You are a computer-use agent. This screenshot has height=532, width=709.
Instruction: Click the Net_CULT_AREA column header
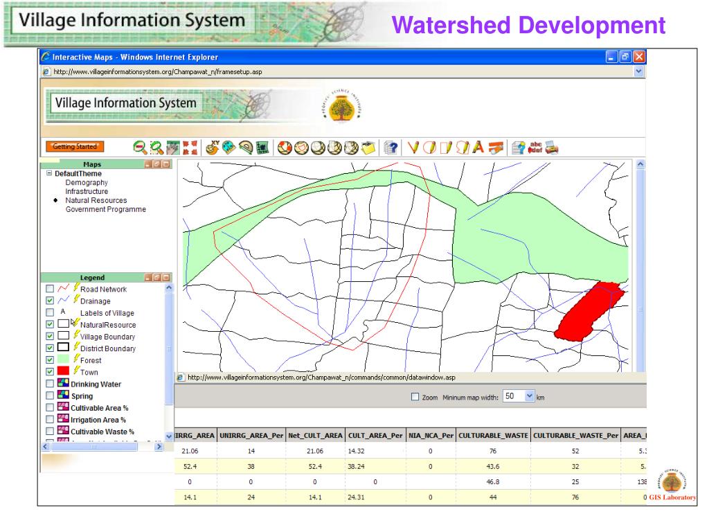pyautogui.click(x=315, y=435)
